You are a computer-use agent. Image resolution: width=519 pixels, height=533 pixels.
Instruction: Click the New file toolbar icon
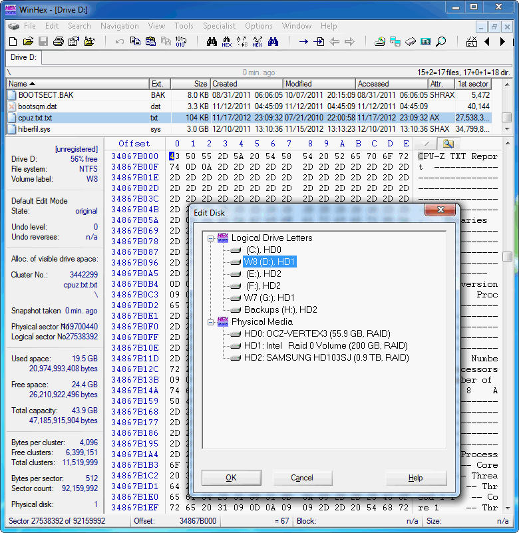pyautogui.click(x=13, y=41)
